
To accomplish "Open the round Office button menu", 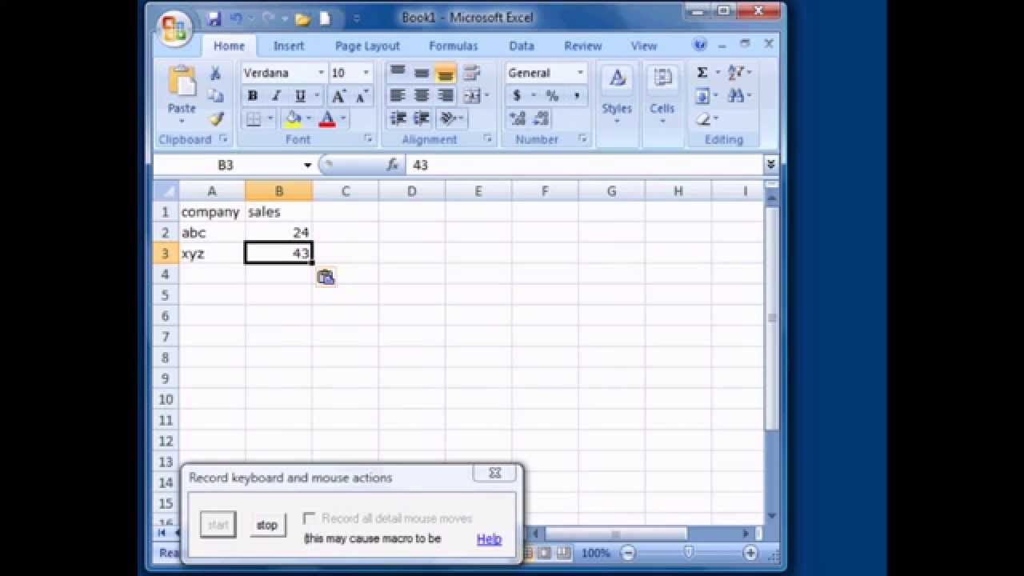I will [174, 30].
